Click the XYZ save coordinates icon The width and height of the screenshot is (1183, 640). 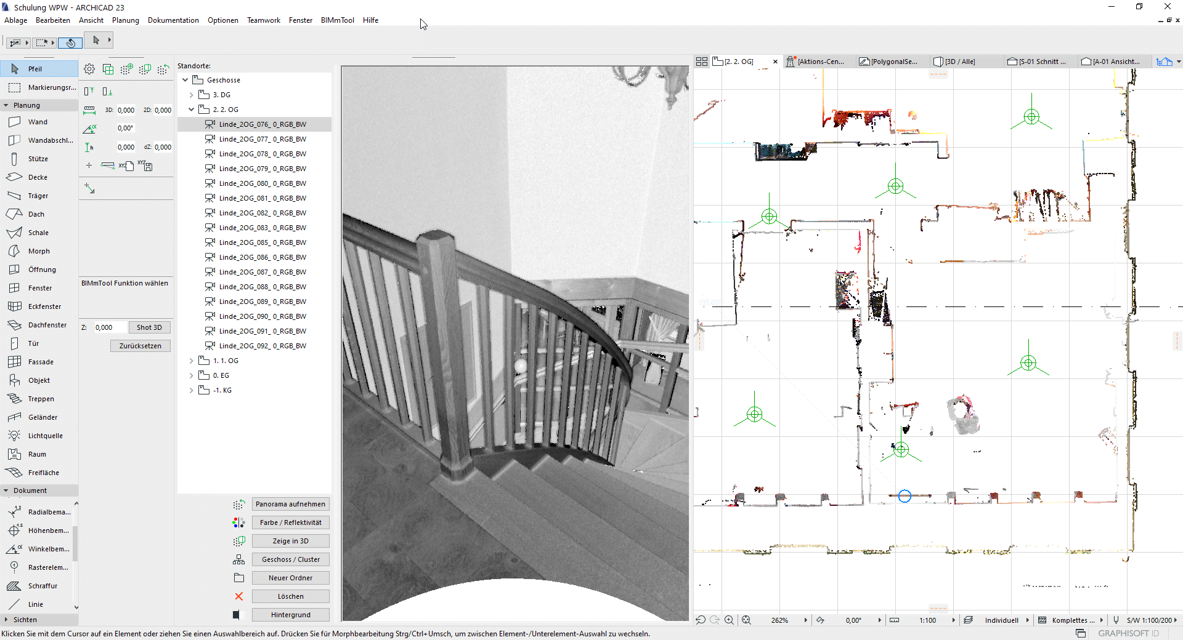[x=145, y=165]
